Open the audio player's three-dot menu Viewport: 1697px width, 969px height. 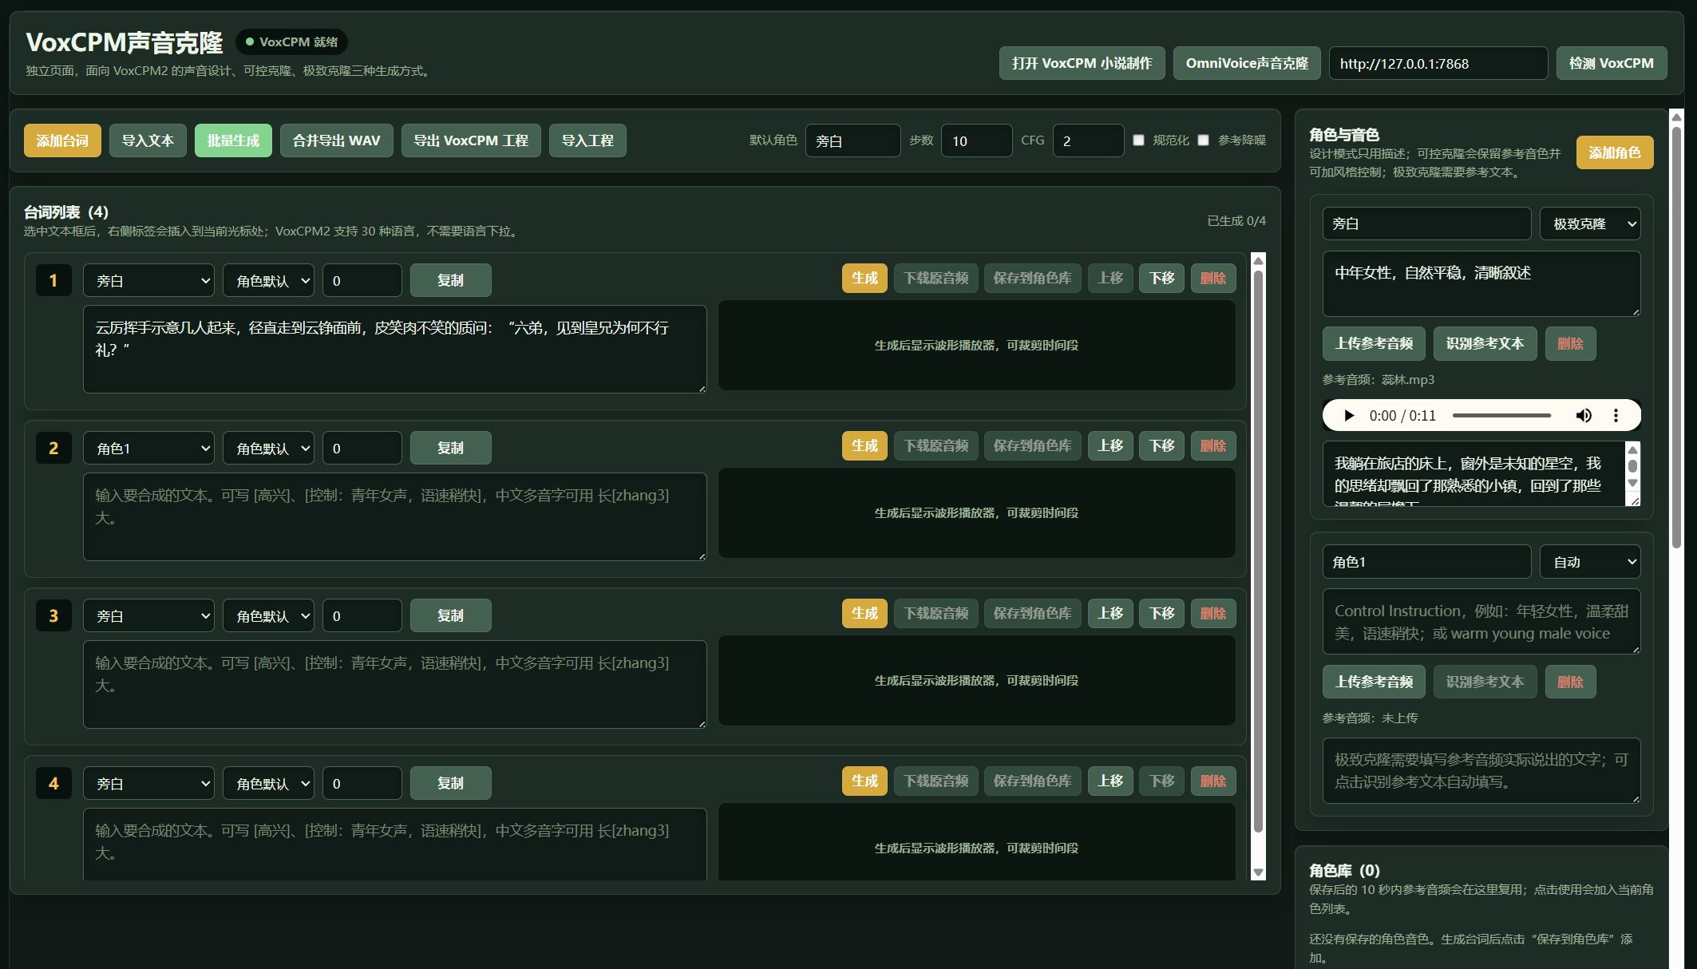click(x=1616, y=415)
